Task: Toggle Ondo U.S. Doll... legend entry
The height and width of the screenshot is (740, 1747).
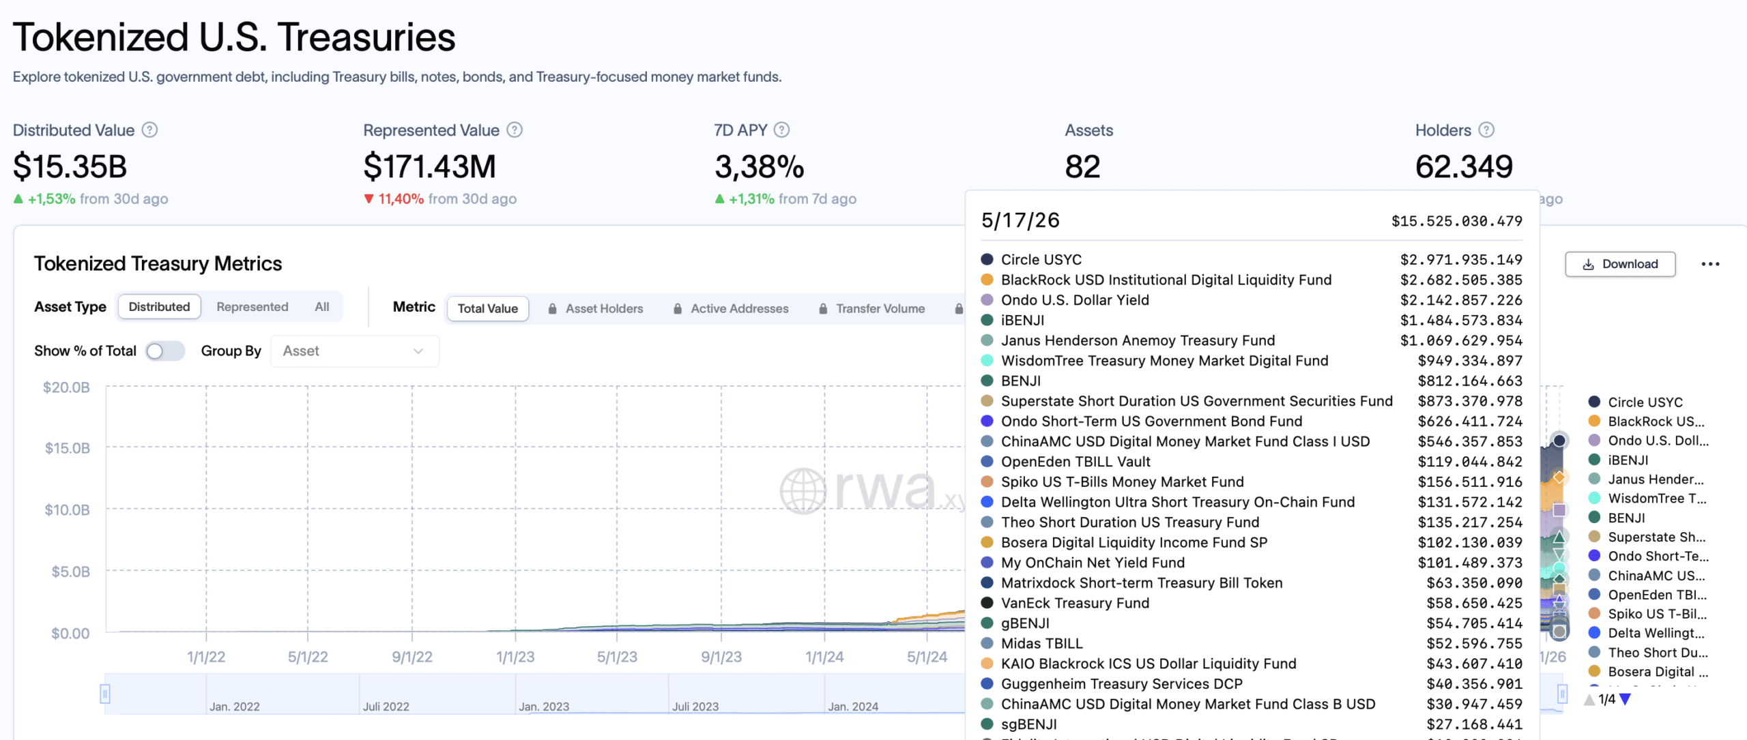Action: (1649, 440)
